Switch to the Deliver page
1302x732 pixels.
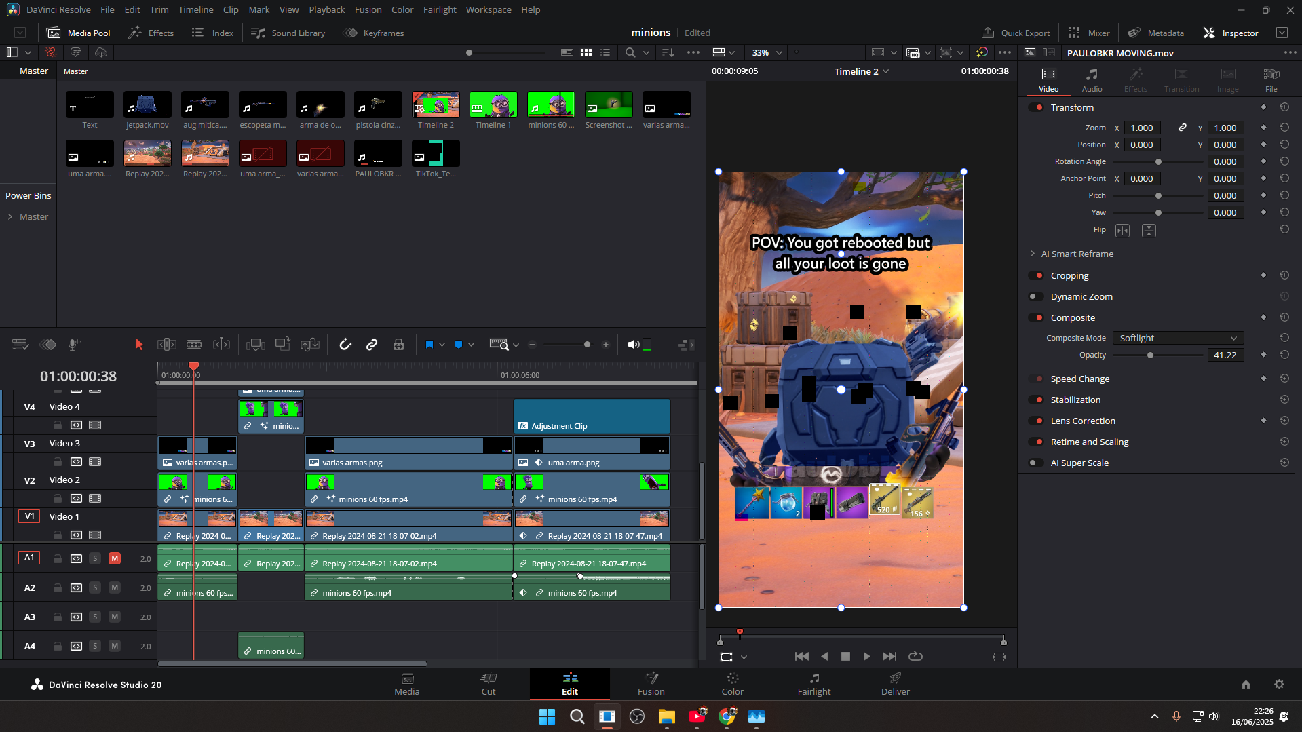click(x=895, y=684)
